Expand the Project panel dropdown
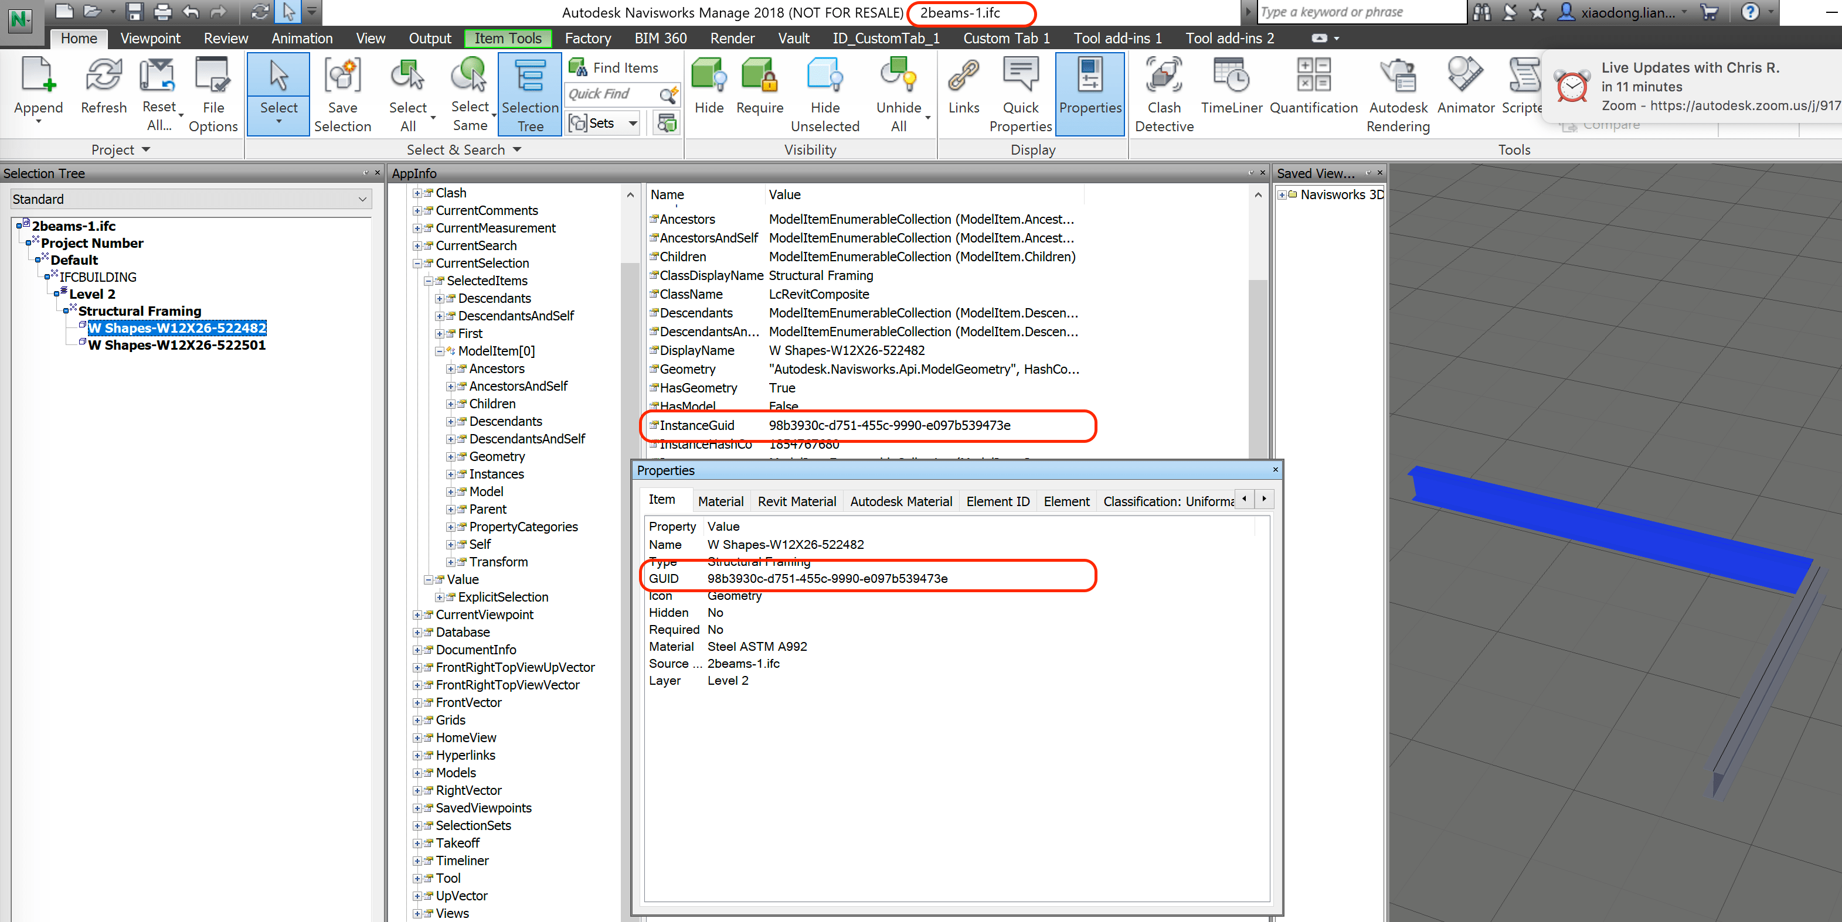This screenshot has height=922, width=1842. [146, 149]
